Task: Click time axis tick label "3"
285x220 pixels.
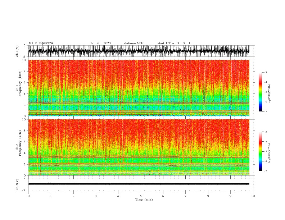Action: coord(96,196)
